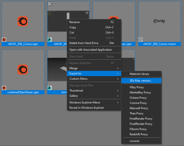Click small V-Ray badge on the vrmesh asset
184x146 pixels.
(x=141, y=40)
